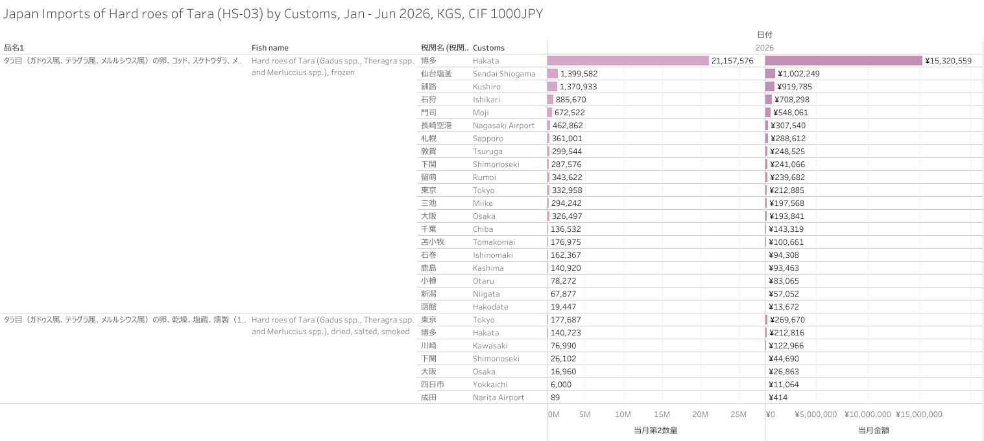Click the '¥5,000,000' amount axis tick
The height and width of the screenshot is (441, 984).
[817, 414]
